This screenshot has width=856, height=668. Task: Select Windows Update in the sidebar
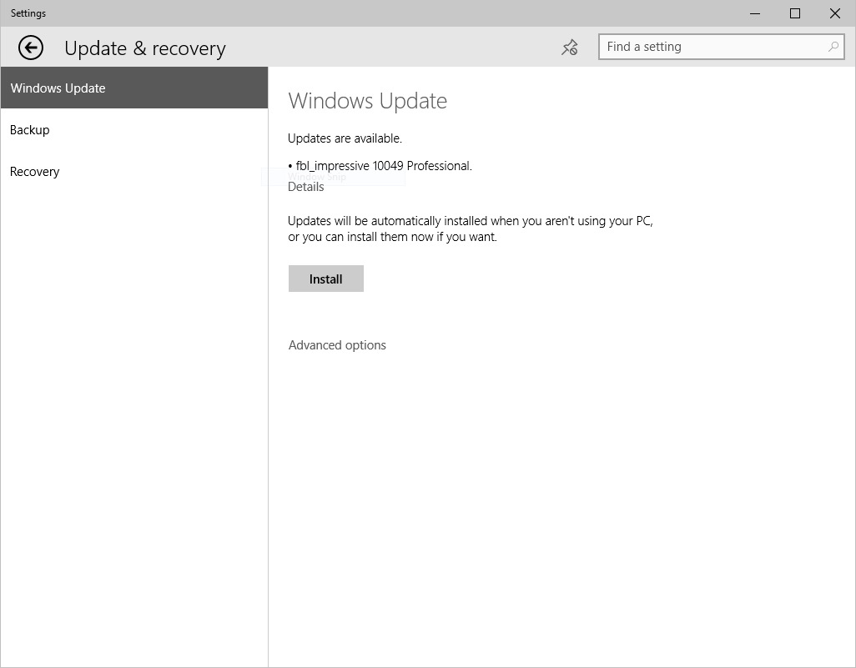tap(134, 88)
